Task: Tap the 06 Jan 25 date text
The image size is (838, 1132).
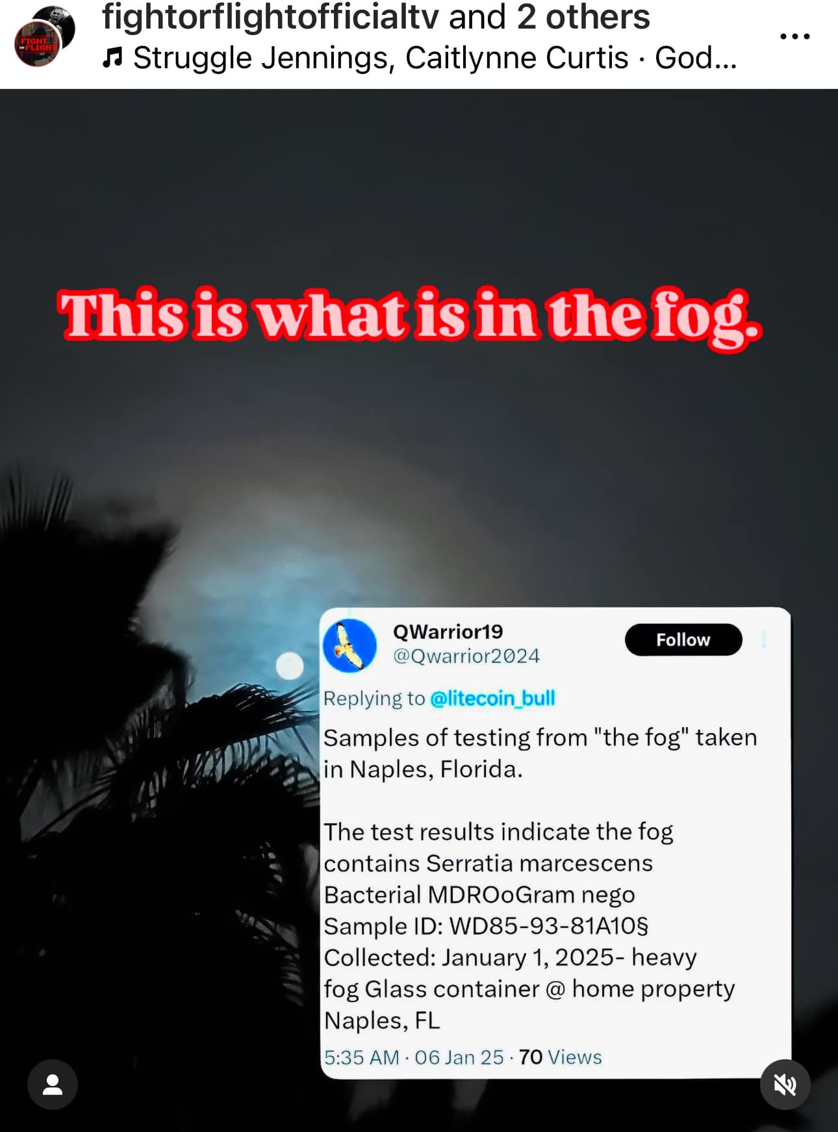Action: pos(459,1057)
